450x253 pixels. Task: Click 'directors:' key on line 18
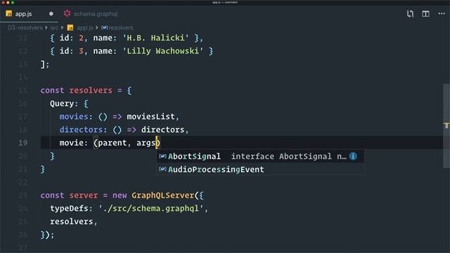pyautogui.click(x=83, y=129)
